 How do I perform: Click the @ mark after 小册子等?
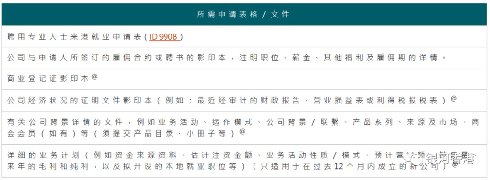pyautogui.click(x=242, y=131)
